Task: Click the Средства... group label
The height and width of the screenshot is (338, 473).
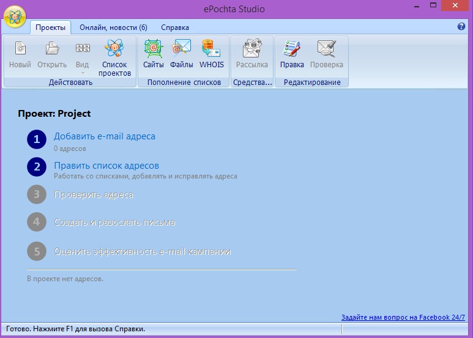Action: (x=253, y=83)
